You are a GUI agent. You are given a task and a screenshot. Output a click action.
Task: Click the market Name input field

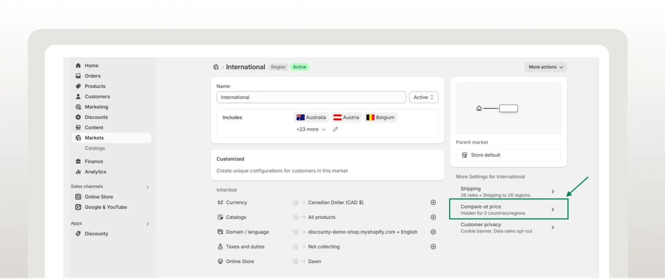311,97
